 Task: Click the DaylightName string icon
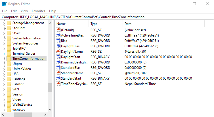(58, 51)
